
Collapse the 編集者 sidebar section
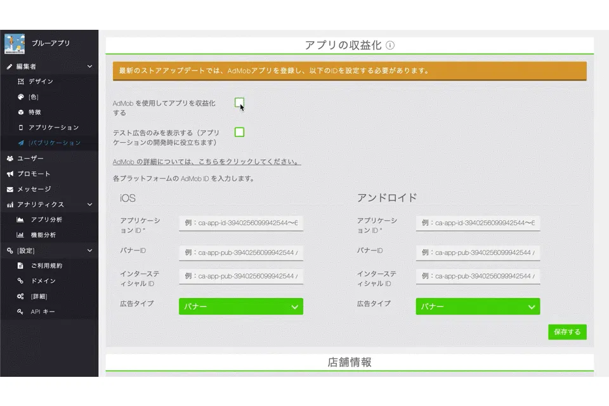[89, 67]
